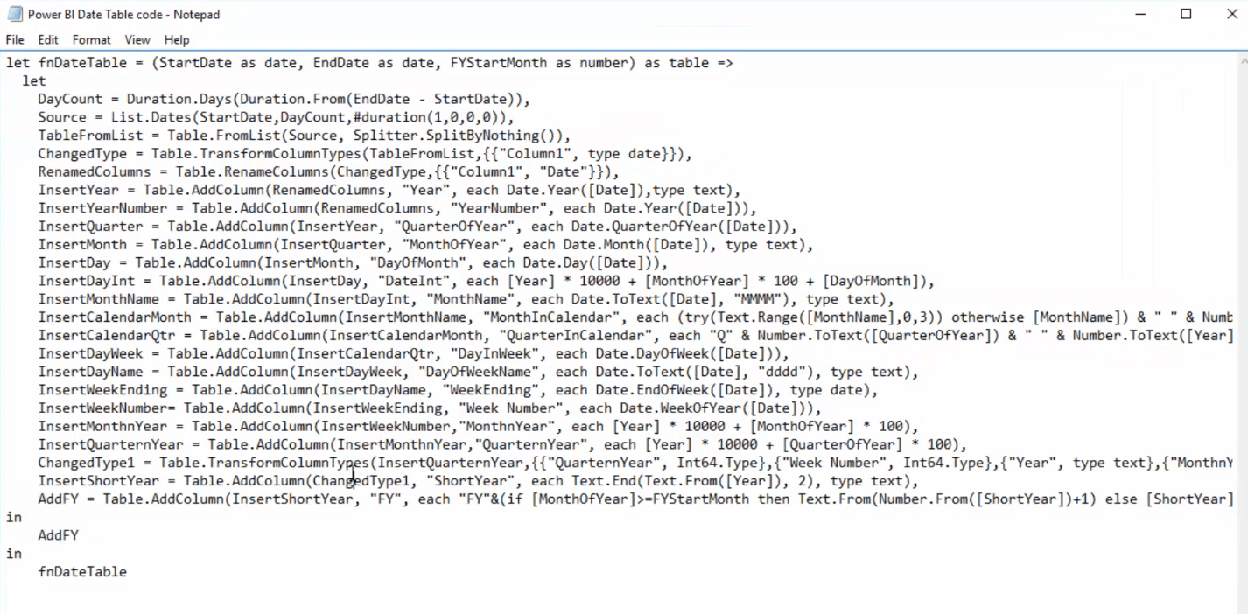The image size is (1248, 614).
Task: Click InsertQuarternYear at start of its line
Action: [x=110, y=445]
